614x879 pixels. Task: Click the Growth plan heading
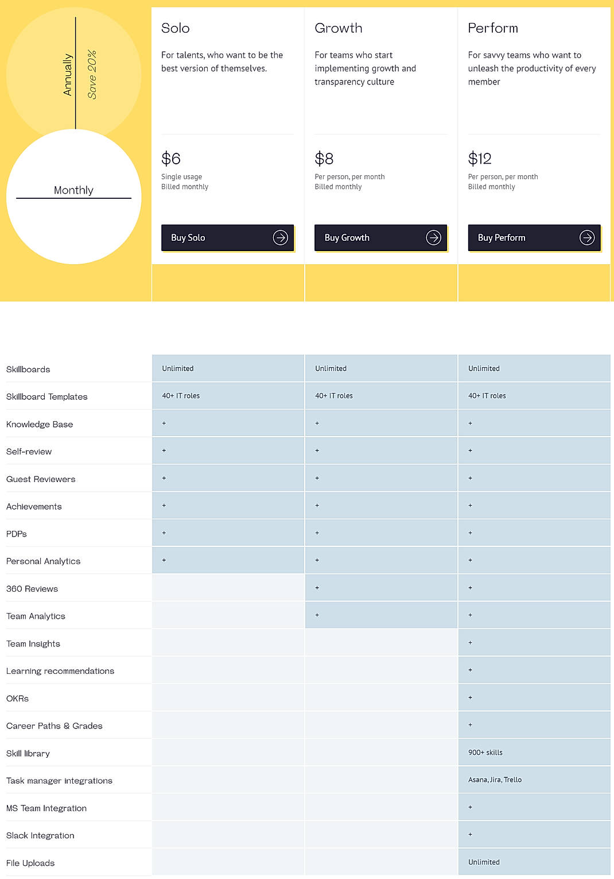[x=339, y=28]
